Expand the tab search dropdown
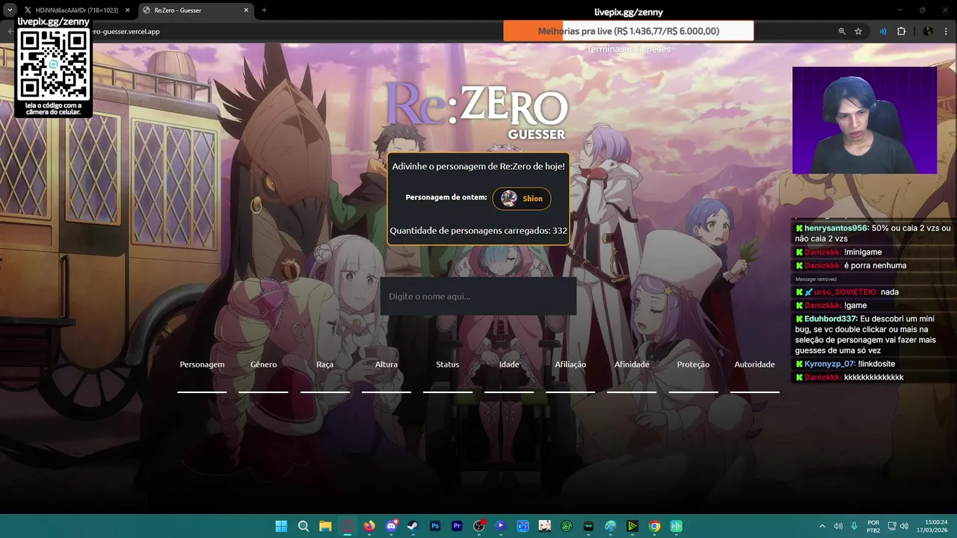This screenshot has height=538, width=957. (10, 10)
